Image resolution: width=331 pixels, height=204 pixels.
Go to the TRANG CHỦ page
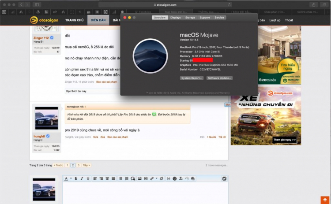74,20
